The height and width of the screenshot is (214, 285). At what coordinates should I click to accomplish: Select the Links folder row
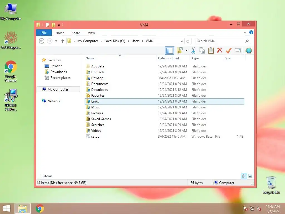164,101
